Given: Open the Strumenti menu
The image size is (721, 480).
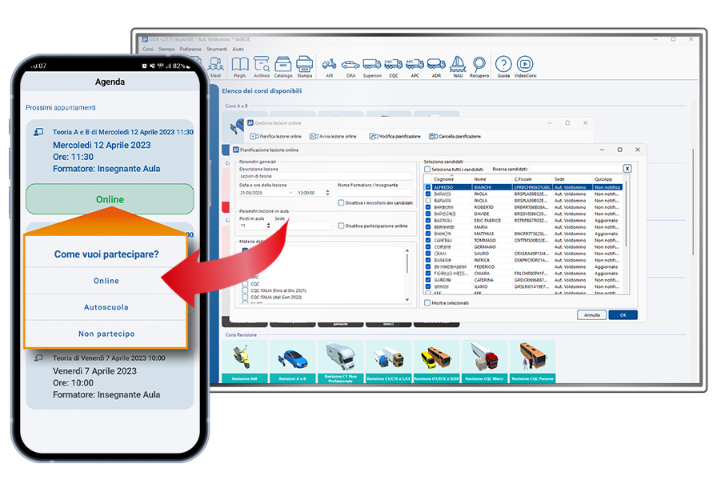Looking at the screenshot, I should (x=216, y=49).
